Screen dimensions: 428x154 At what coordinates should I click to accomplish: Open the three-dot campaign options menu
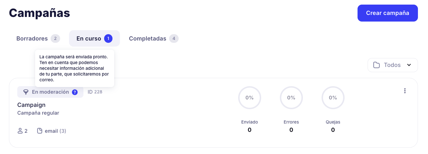[x=405, y=91]
